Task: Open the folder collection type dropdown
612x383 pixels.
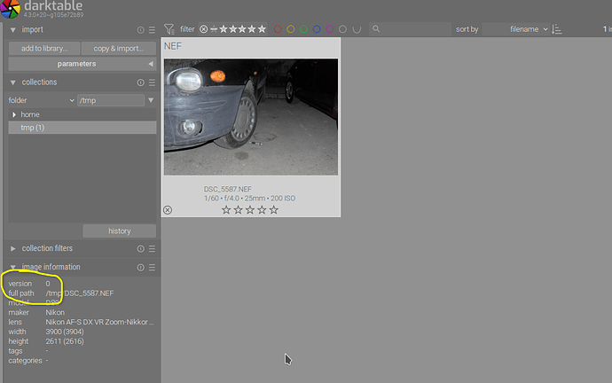Action: [x=40, y=100]
